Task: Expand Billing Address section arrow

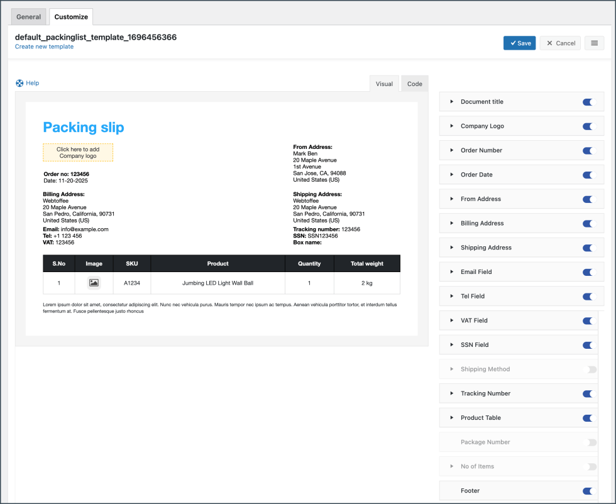Action: [x=452, y=224]
